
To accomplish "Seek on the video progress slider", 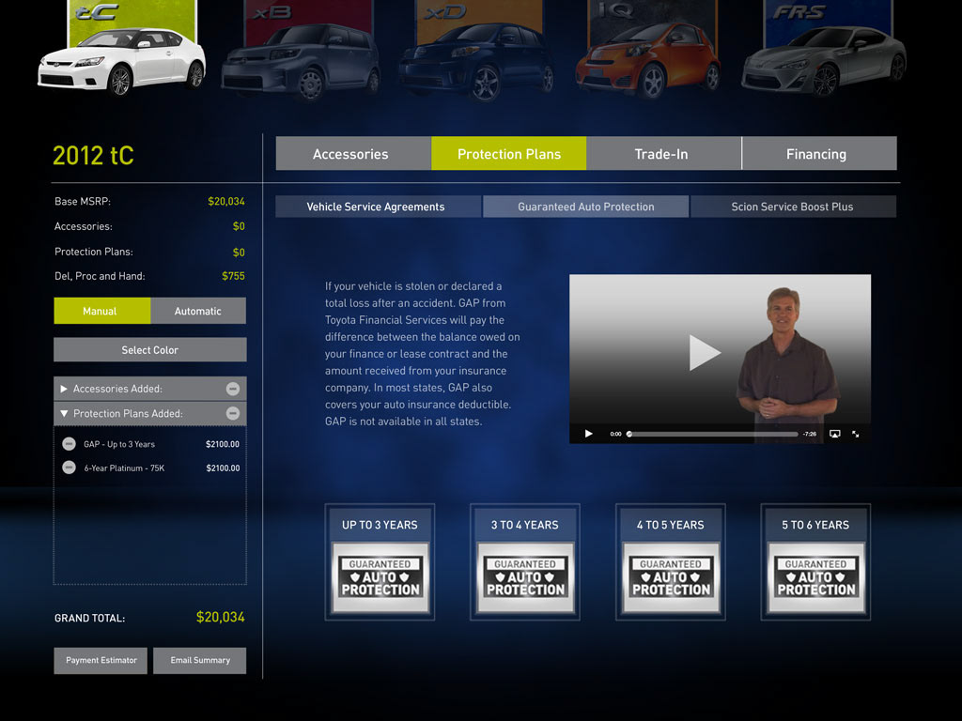I will pos(712,434).
